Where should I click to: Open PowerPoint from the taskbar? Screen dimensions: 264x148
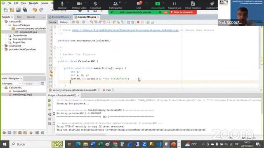173,144
